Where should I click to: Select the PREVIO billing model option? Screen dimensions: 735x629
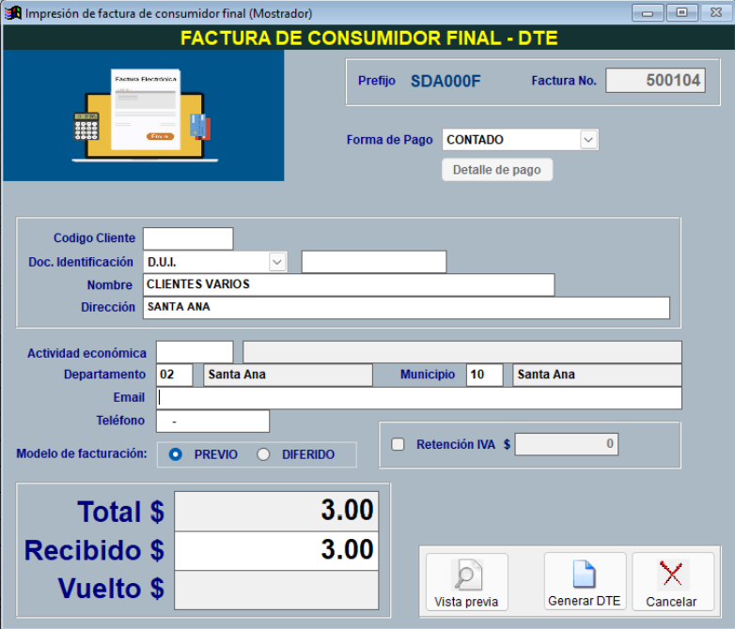click(176, 454)
